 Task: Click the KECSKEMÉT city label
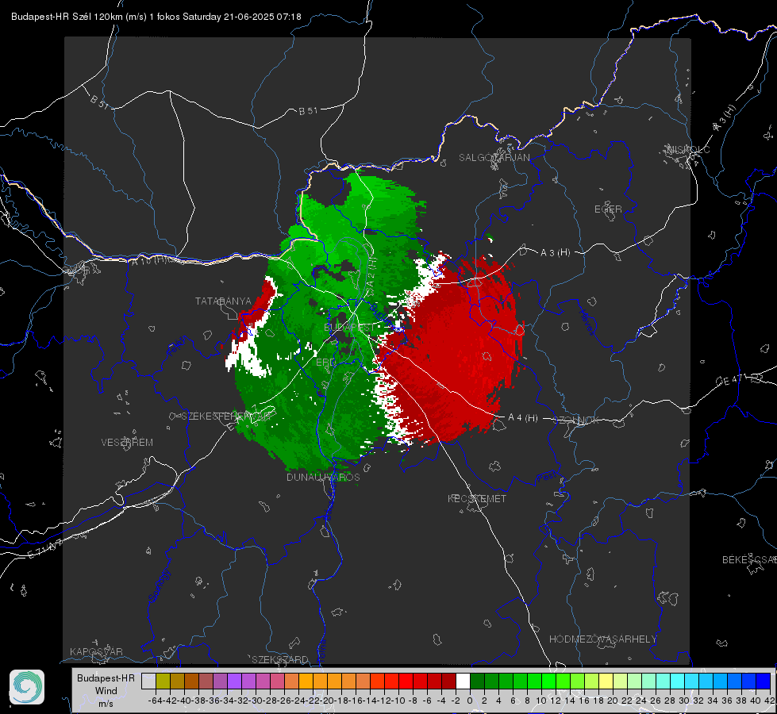pos(477,498)
